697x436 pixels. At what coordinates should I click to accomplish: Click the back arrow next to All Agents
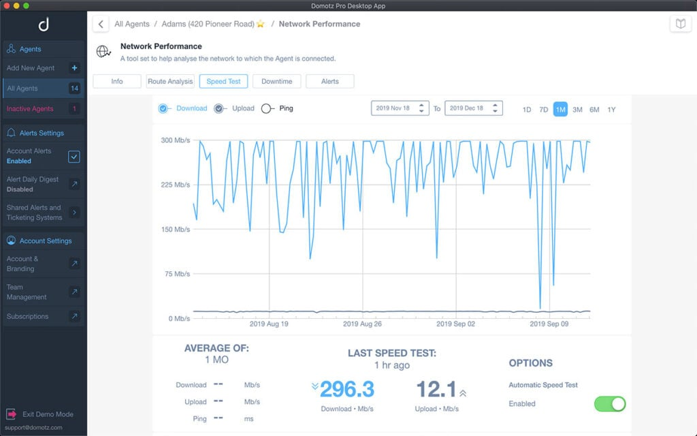click(100, 23)
